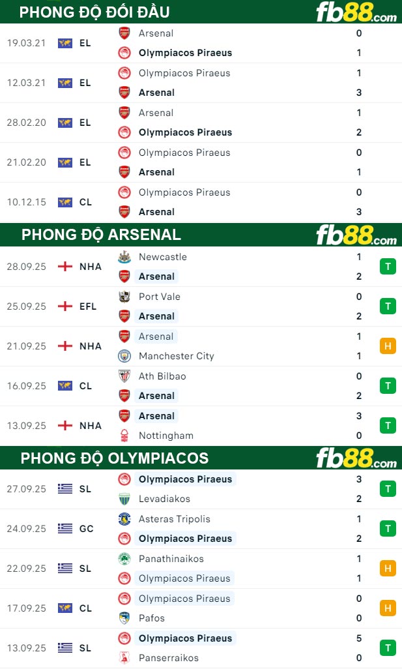Viewport: 402px width, 669px height.
Task: Click the Greece flag beside 27.09.25
Action: [x=65, y=489]
